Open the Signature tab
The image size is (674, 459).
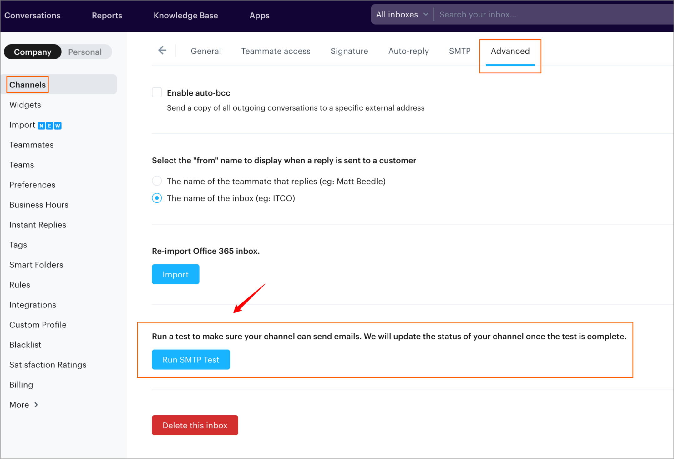[x=349, y=51]
